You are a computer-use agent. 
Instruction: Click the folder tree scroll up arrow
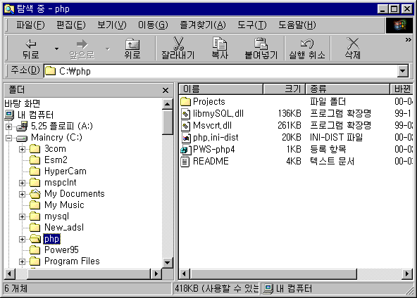[167, 104]
